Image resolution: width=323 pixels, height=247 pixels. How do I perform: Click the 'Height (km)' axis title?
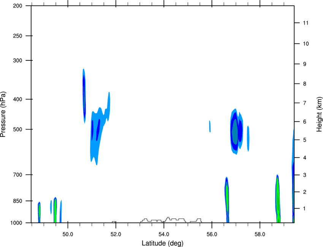[x=319, y=114]
